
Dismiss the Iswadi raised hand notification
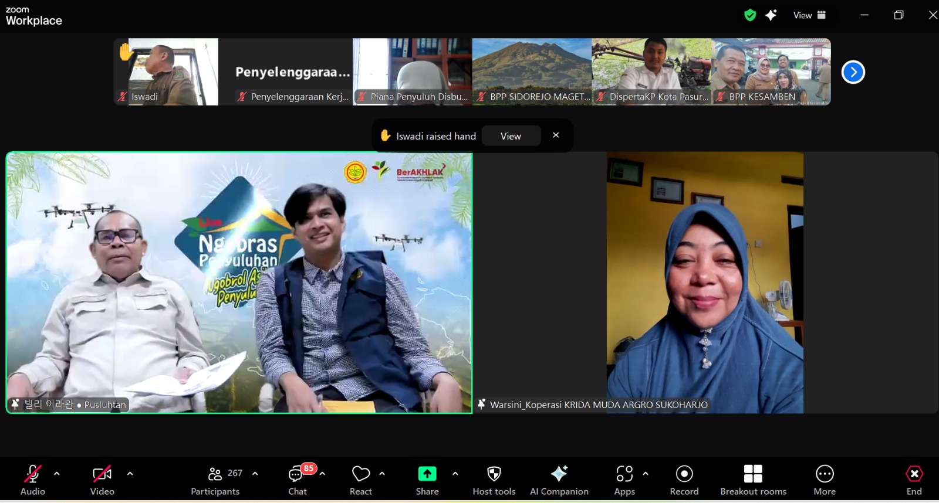[556, 135]
